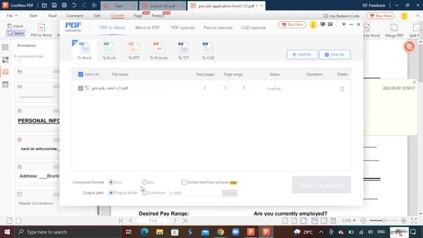The height and width of the screenshot is (238, 423).
Task: Click the output path text field
Action: click(195, 193)
